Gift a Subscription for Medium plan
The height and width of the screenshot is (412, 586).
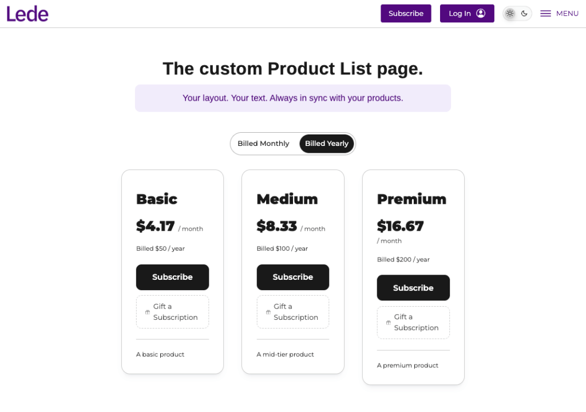click(292, 312)
